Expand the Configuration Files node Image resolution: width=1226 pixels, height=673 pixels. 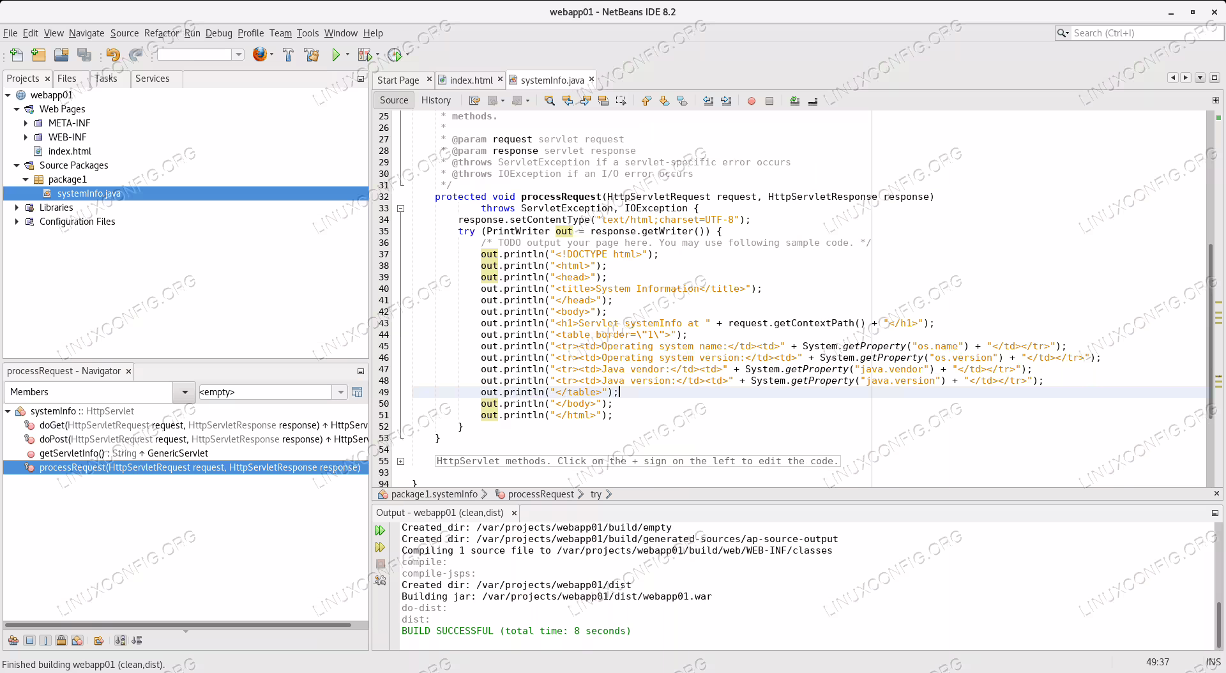click(x=17, y=222)
